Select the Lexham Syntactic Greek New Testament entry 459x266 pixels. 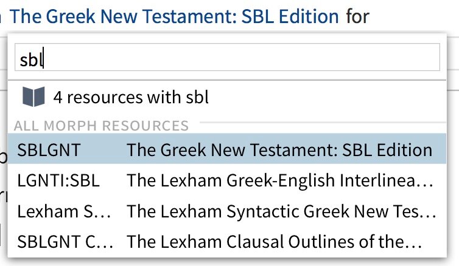point(227,211)
